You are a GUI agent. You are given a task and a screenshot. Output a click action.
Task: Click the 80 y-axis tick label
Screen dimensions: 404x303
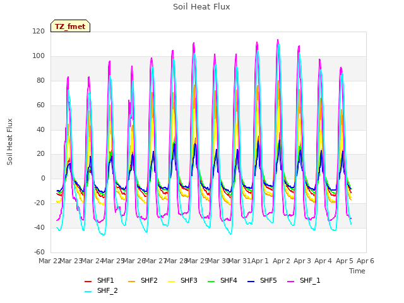40,81
